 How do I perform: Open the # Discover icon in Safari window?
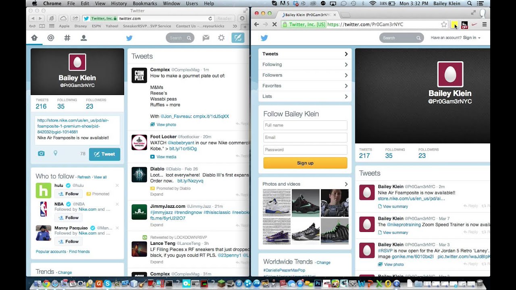67,38
